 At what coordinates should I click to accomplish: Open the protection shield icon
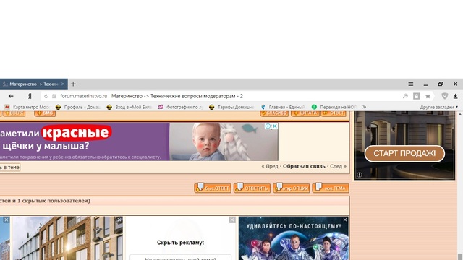tap(444, 96)
